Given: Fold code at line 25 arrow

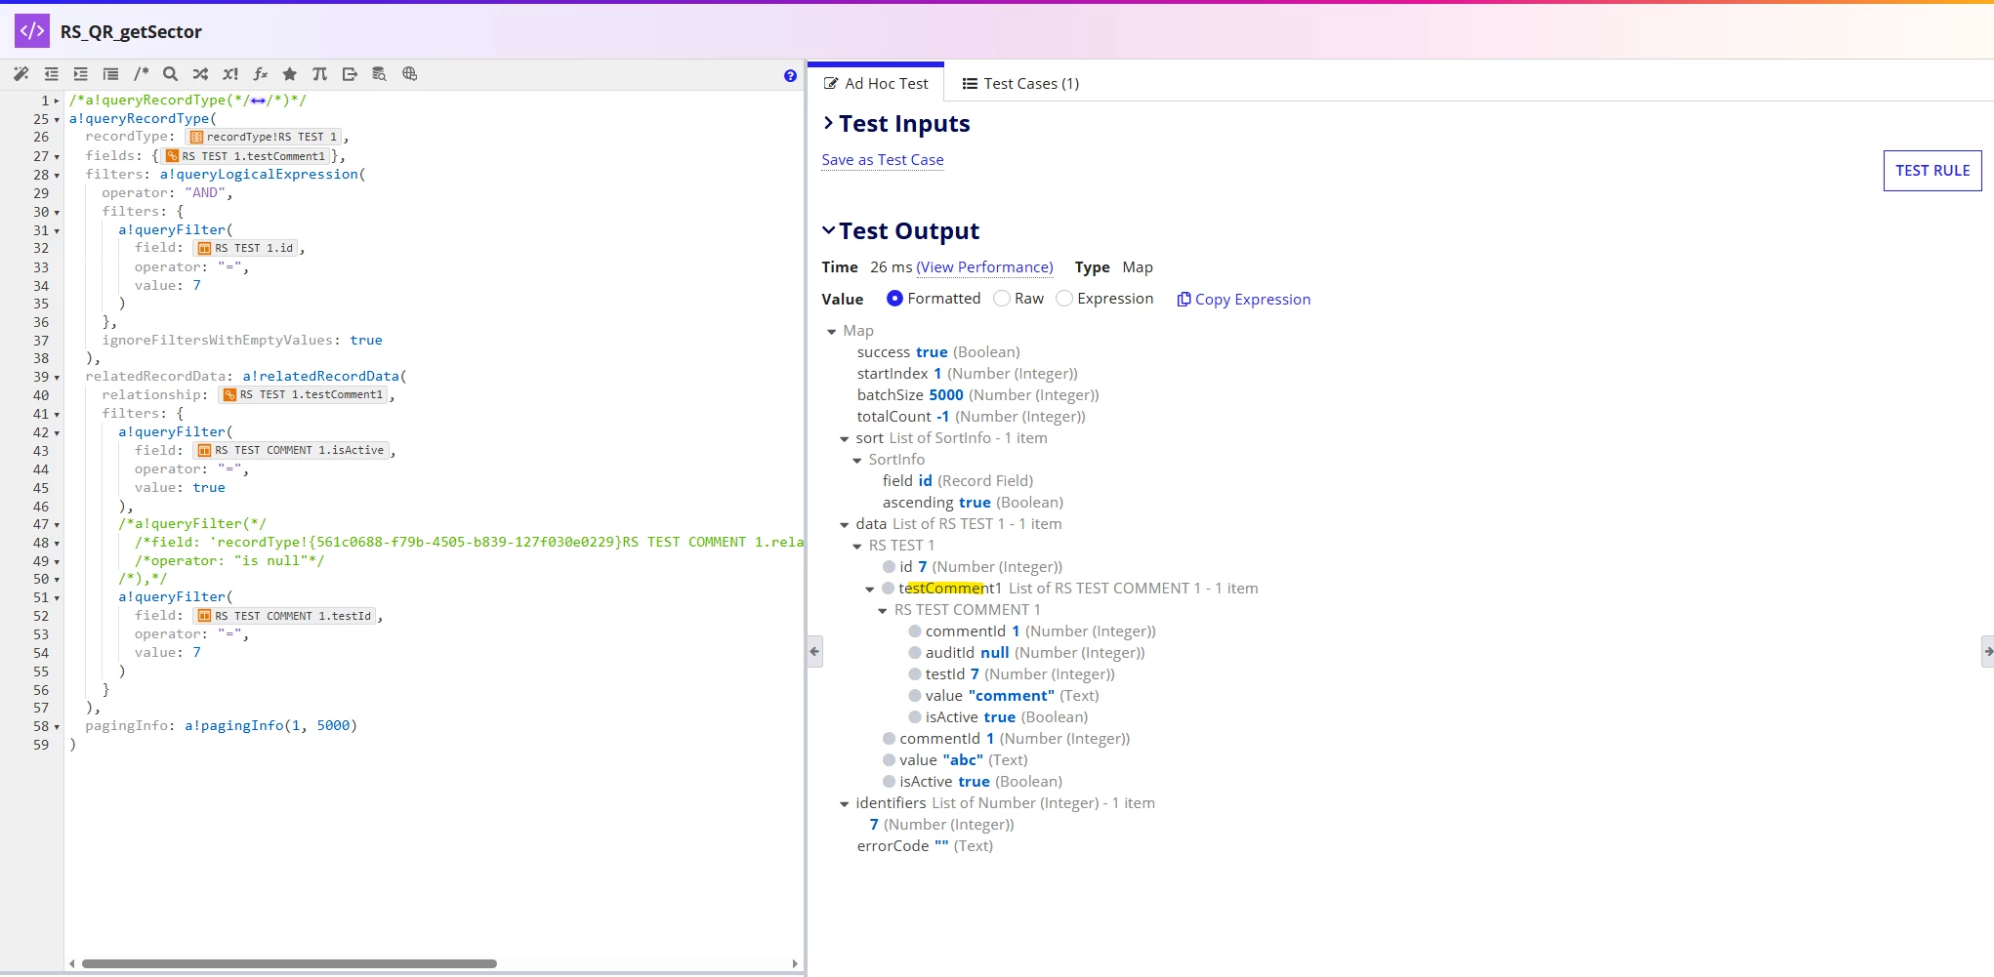Looking at the screenshot, I should point(57,120).
